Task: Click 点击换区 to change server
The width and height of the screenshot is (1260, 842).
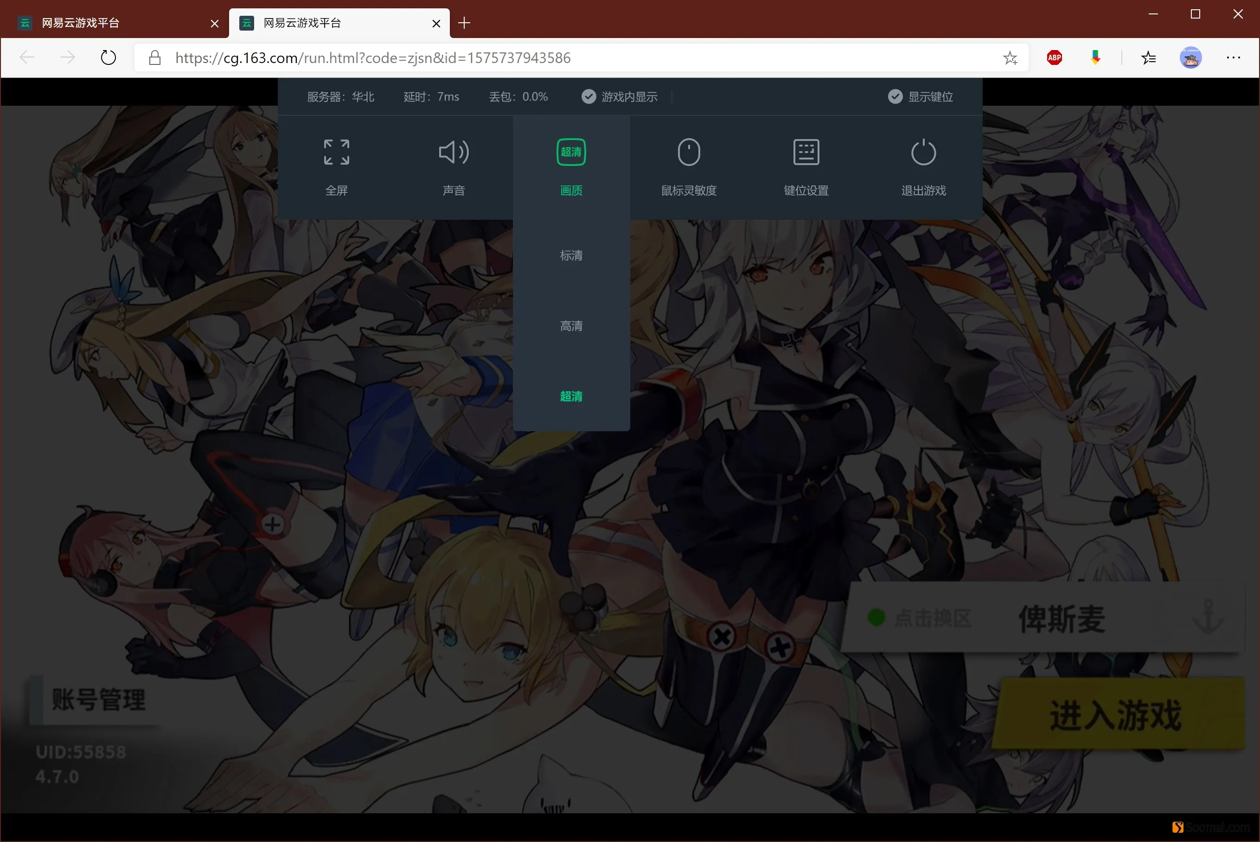Action: point(933,618)
